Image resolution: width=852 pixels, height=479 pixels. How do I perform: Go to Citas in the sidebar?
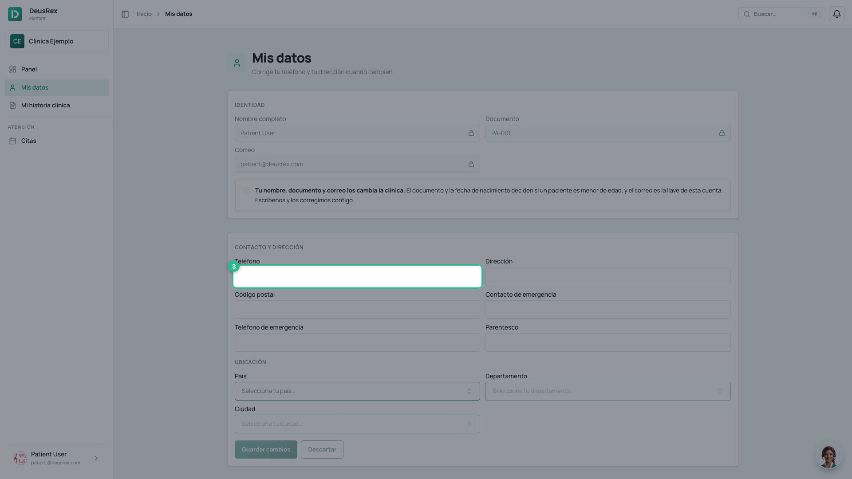coord(56,141)
